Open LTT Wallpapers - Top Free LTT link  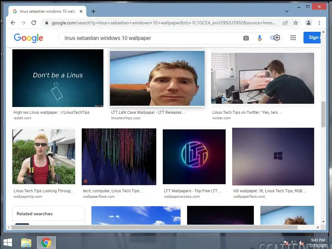193,191
